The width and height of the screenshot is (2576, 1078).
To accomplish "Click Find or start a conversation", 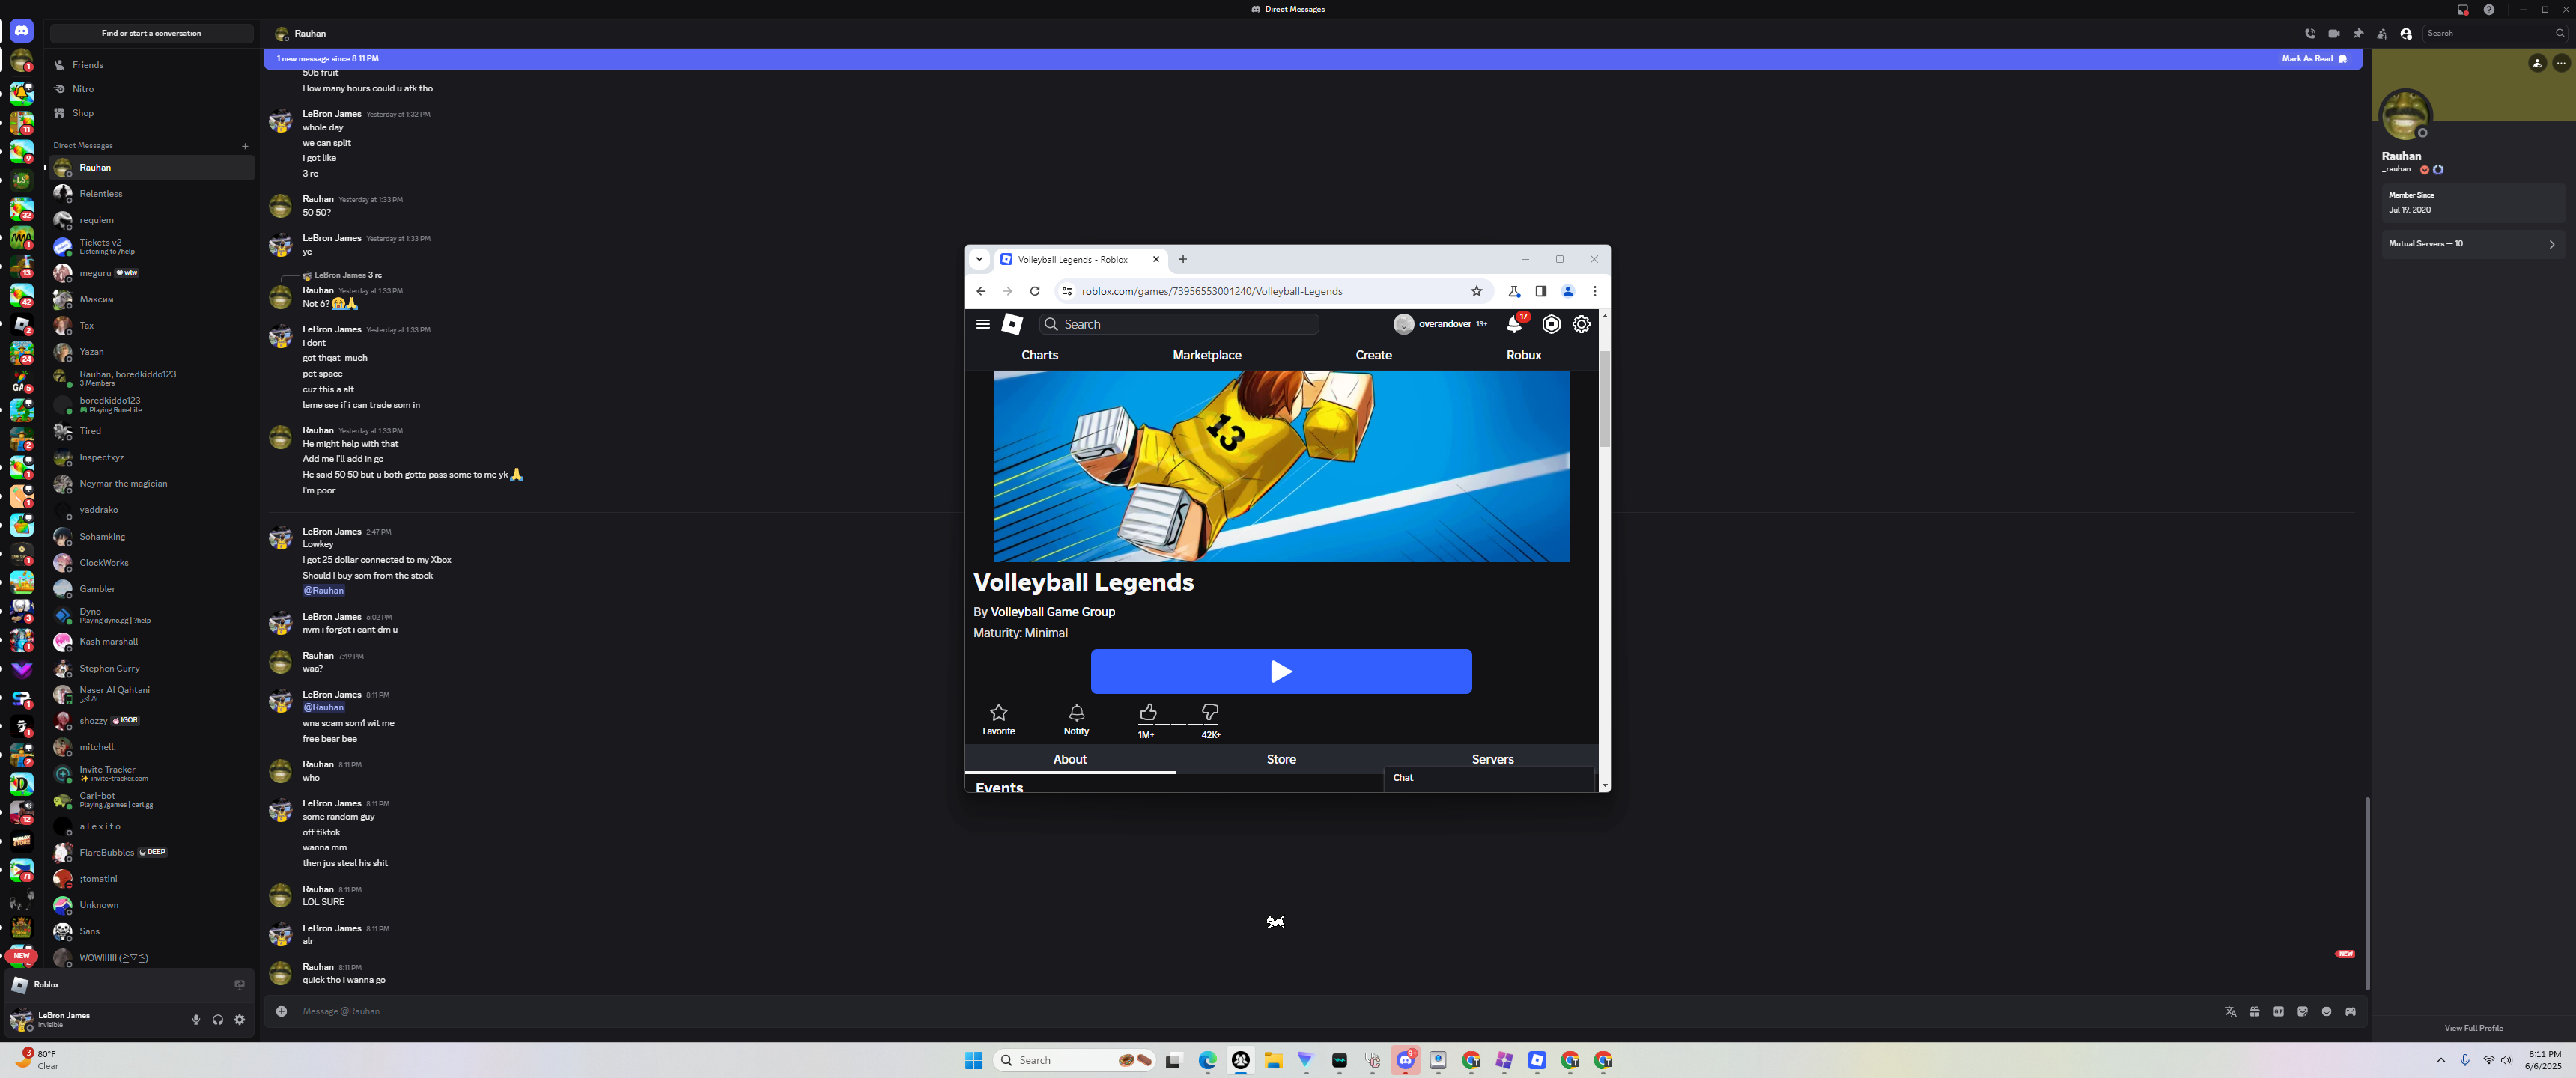I will point(152,34).
